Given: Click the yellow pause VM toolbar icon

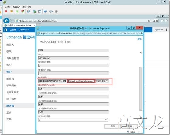Looking at the screenshot, I should 12,11.
